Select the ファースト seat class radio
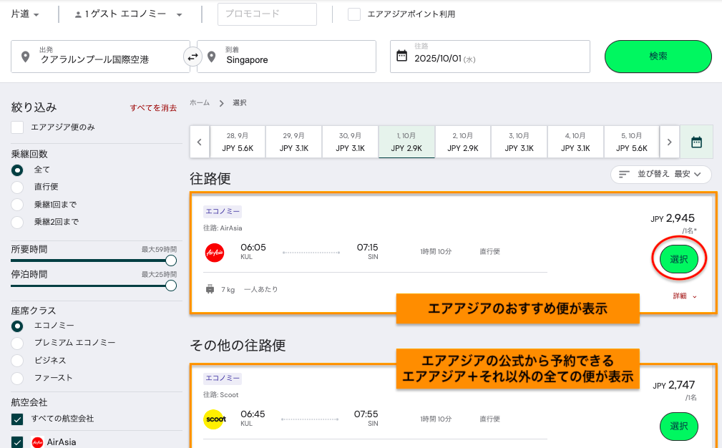The height and width of the screenshot is (448, 722). [x=17, y=378]
